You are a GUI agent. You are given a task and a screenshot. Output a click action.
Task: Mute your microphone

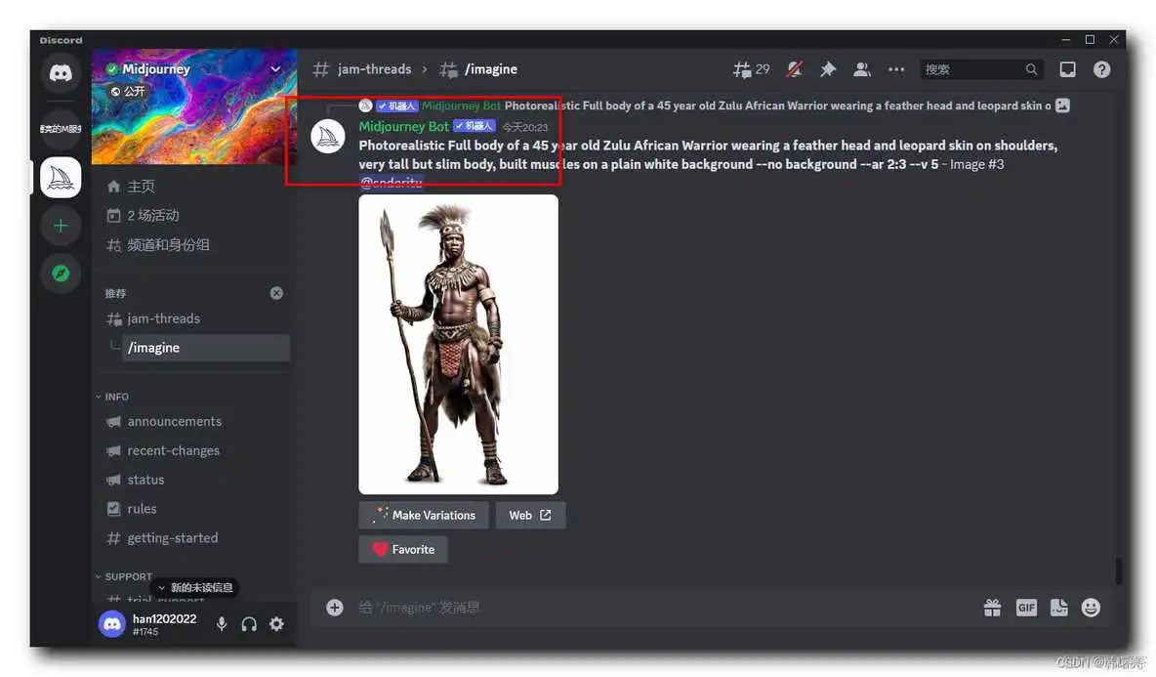pos(222,623)
